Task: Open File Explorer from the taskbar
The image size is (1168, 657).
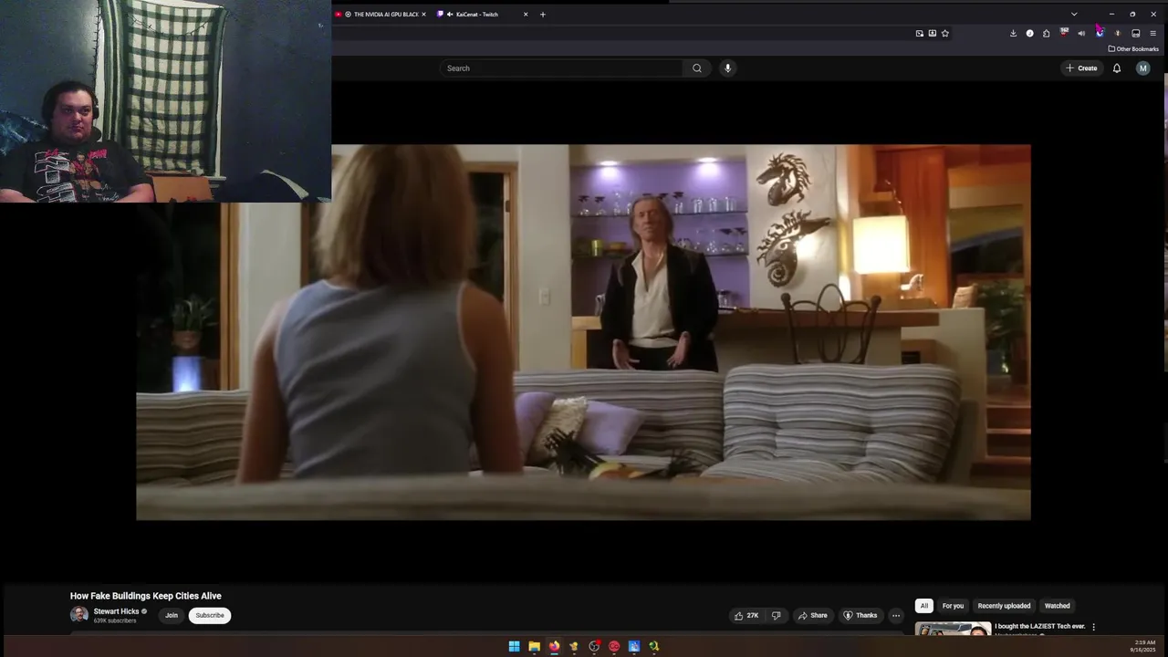Action: click(534, 646)
